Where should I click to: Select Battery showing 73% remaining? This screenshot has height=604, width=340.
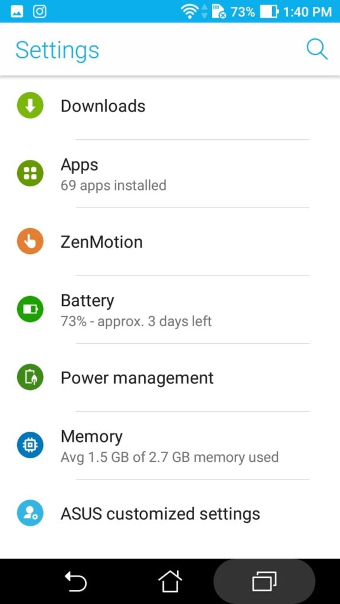pyautogui.click(x=170, y=309)
